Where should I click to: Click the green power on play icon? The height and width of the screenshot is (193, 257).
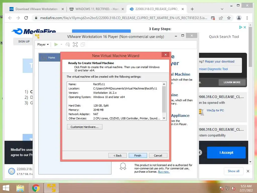pyautogui.click(x=56, y=44)
